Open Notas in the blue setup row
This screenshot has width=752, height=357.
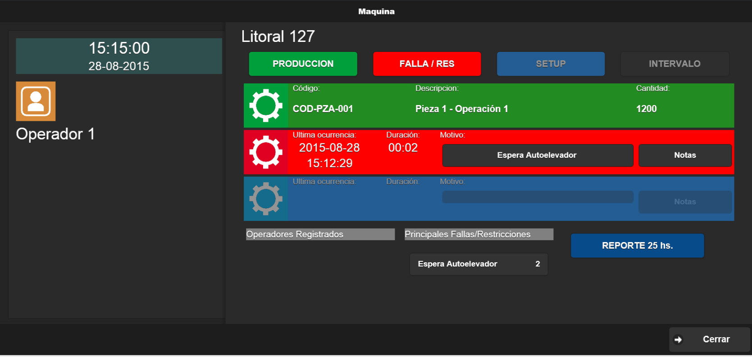click(x=685, y=202)
